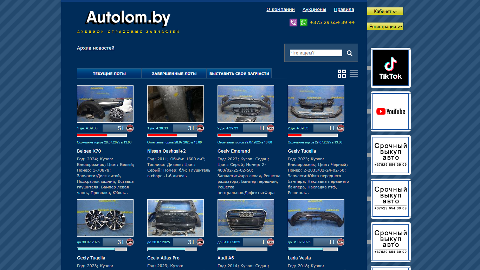Click BYN currency icon on Belgee X70

pyautogui.click(x=130, y=128)
